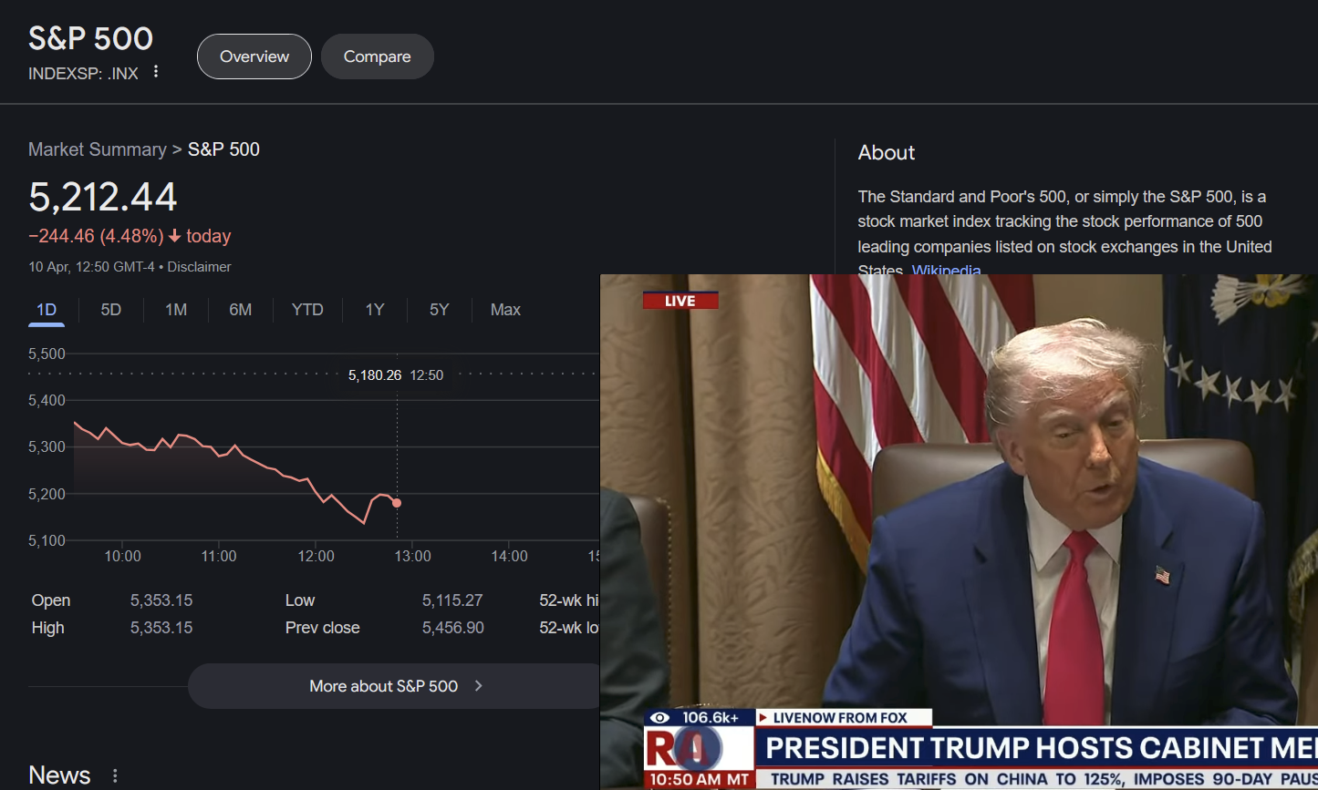Click the viewer count eye icon on video
Screen dimensions: 1318x790
(659, 718)
